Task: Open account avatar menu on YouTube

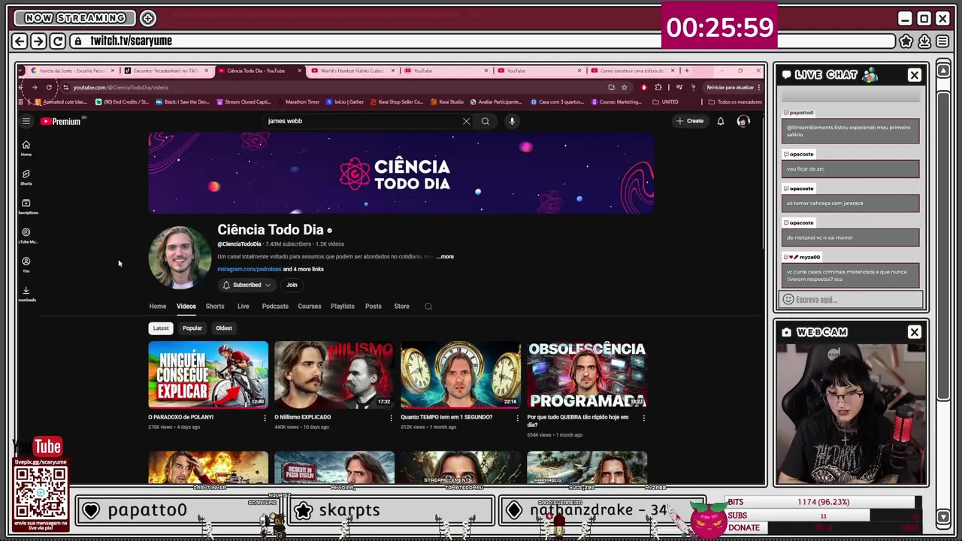Action: (743, 121)
